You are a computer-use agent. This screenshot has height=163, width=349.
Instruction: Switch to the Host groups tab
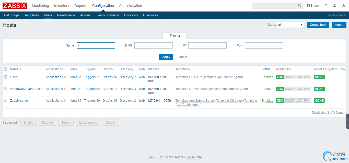click(11, 15)
